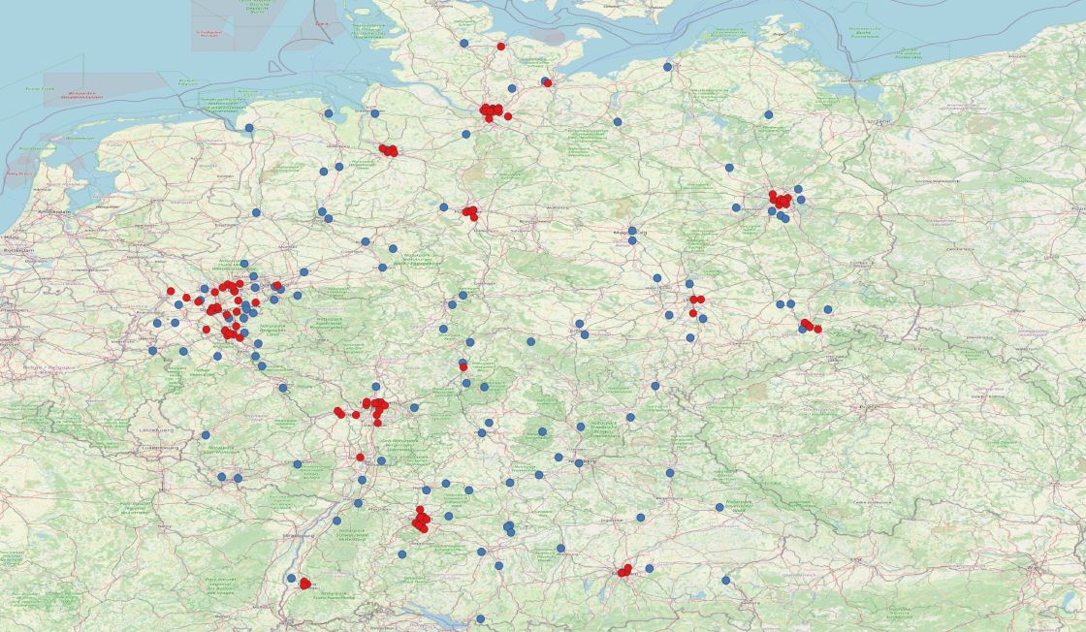Click the blue marker at Schwerin
Screen dimensions: 1086x632
617,122
